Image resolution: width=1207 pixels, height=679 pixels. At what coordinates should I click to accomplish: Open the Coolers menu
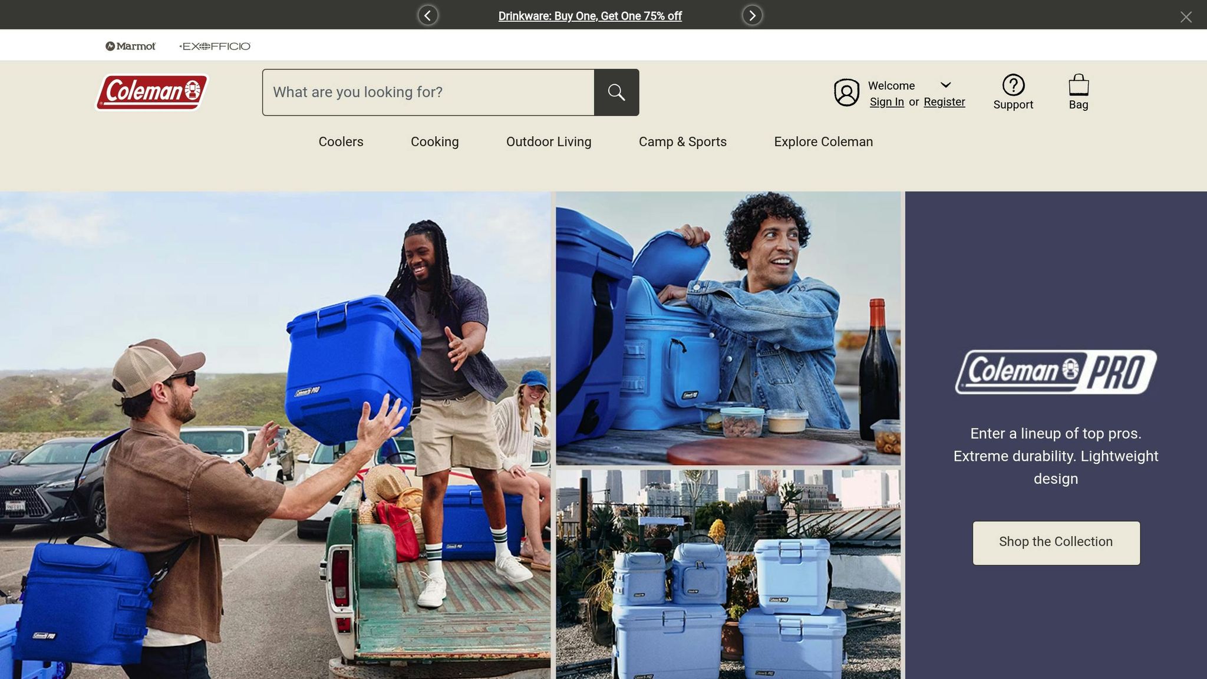click(341, 142)
